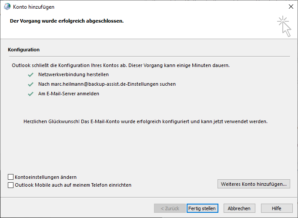Click green checkmark beside the Einstellungen suchen step
The height and width of the screenshot is (218, 298).
tap(30, 84)
